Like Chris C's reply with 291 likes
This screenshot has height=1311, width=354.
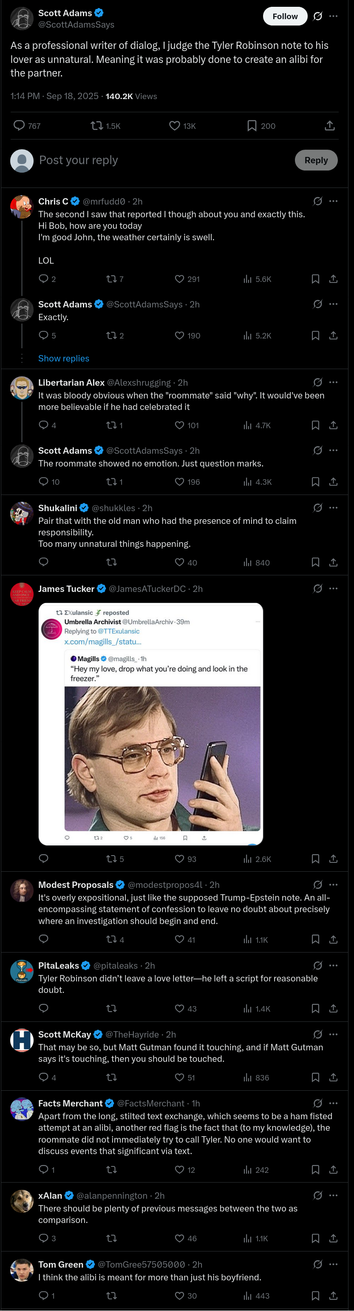pyautogui.click(x=187, y=279)
